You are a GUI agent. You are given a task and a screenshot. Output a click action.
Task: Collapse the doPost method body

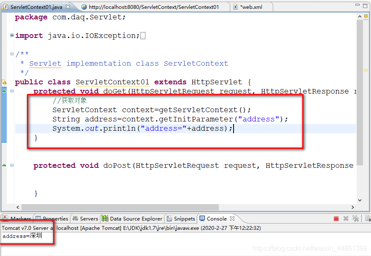coord(12,165)
